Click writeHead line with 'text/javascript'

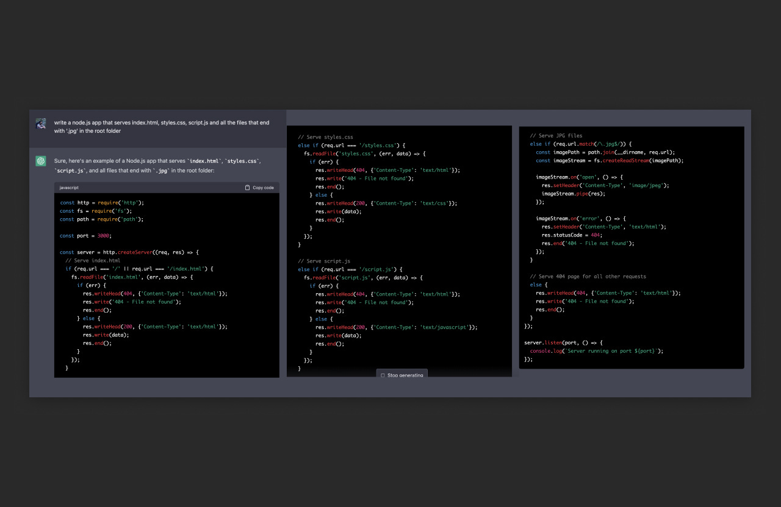click(x=397, y=327)
